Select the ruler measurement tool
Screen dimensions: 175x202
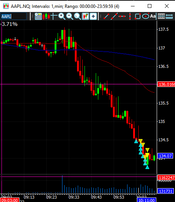click(x=169, y=16)
